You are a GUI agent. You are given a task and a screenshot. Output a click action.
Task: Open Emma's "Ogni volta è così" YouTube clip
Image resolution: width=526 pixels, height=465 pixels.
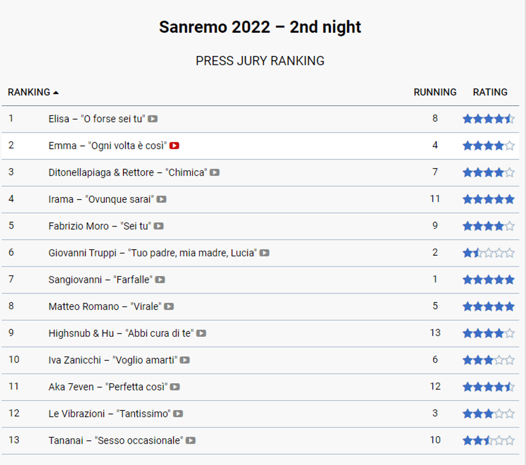point(175,146)
